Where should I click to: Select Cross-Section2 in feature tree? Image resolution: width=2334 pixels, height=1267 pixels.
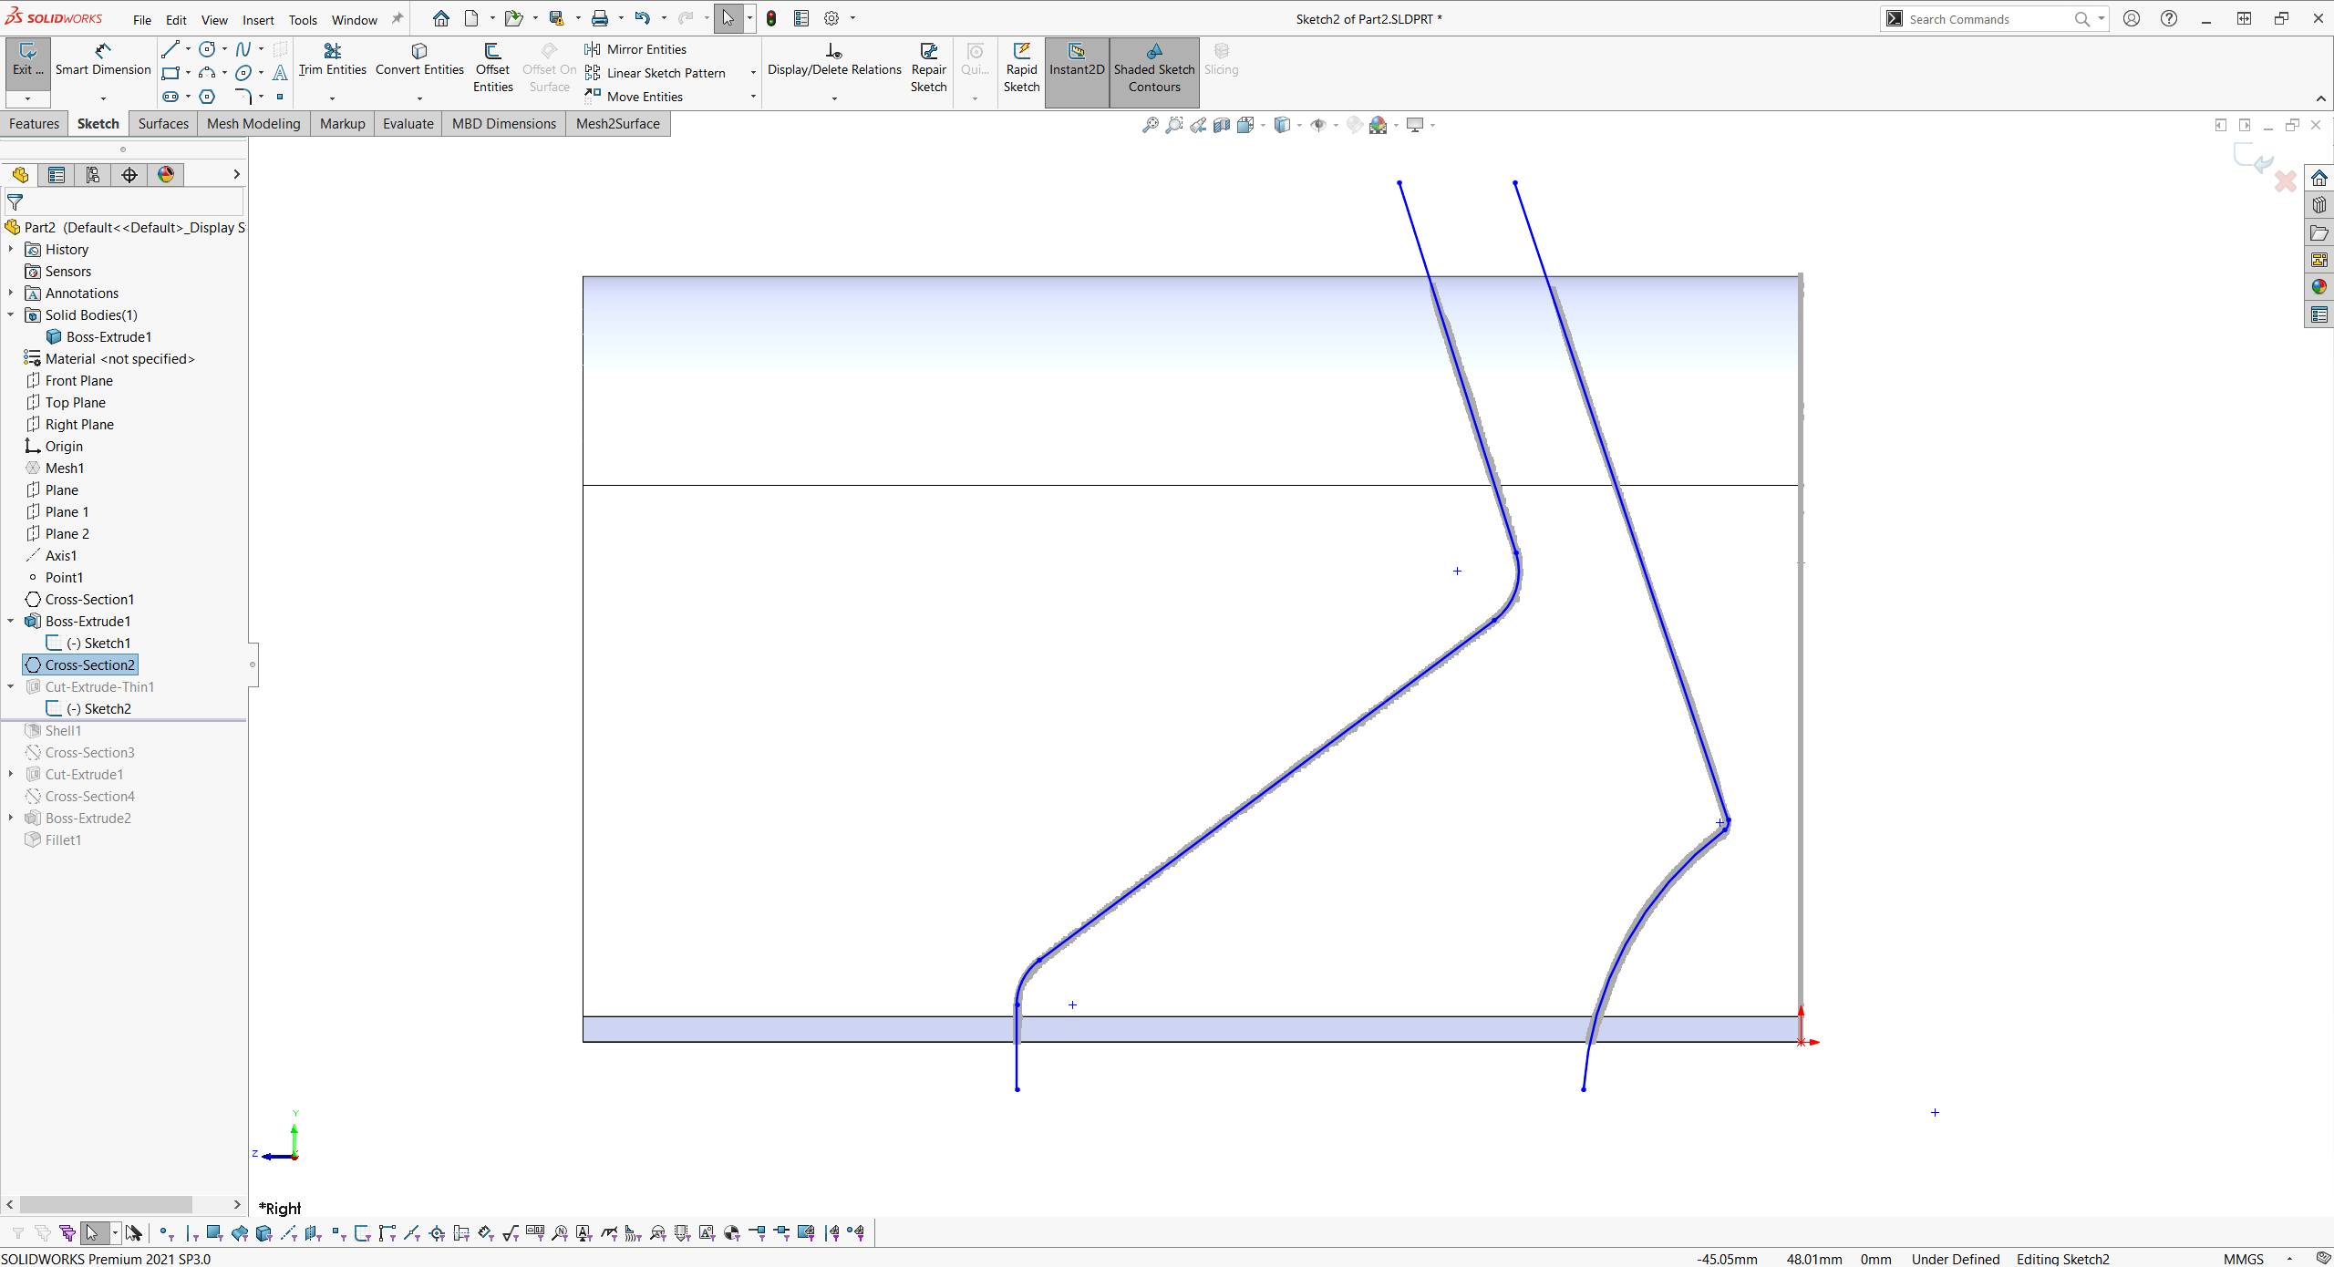click(88, 664)
